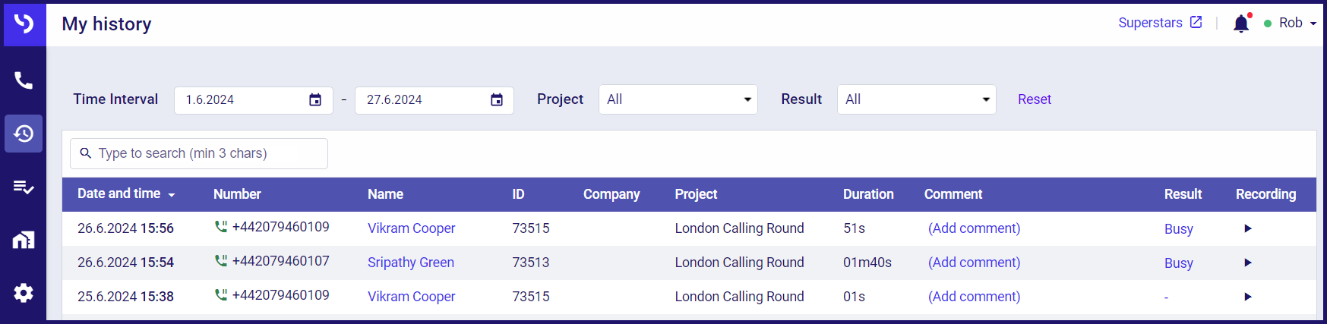
Task: Open settings gear in sidebar
Action: click(x=24, y=293)
